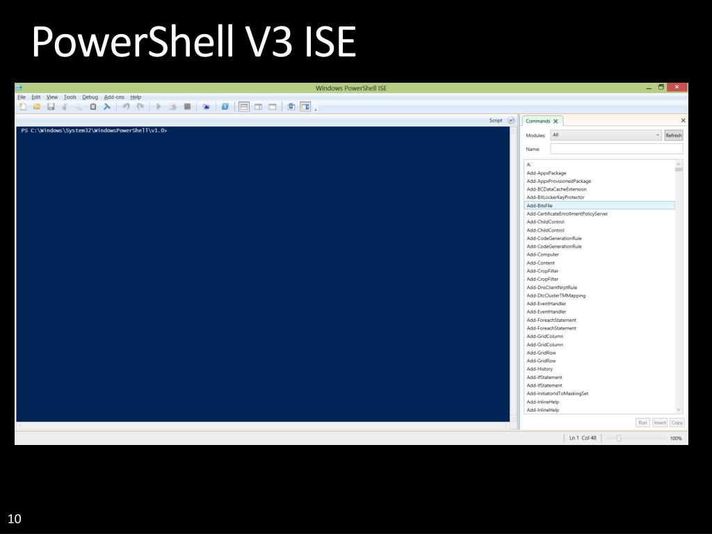Open the Help menu

pyautogui.click(x=136, y=97)
